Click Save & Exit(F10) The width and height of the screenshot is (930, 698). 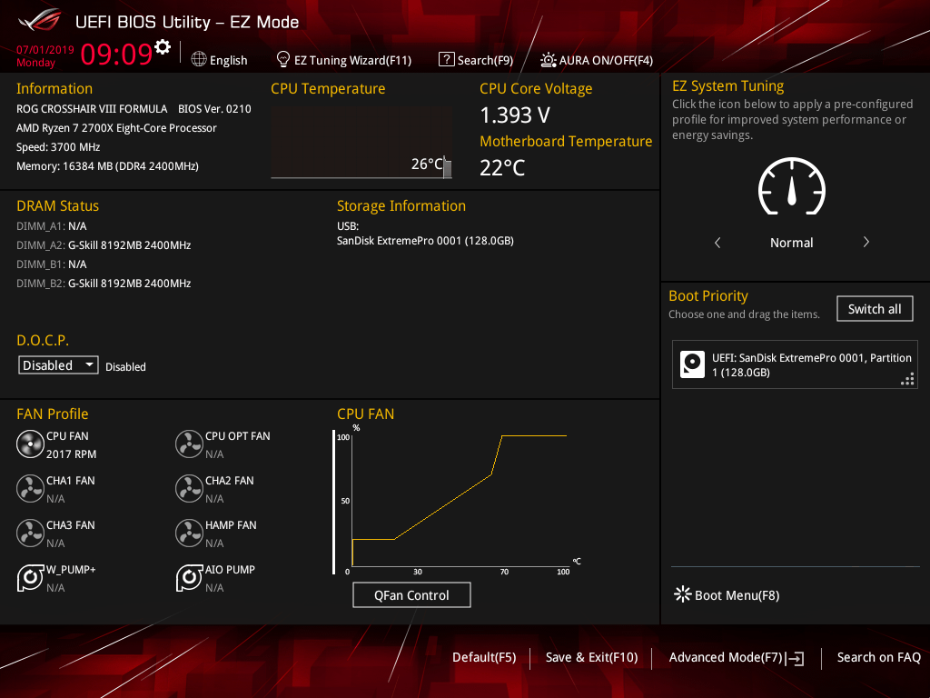point(592,657)
